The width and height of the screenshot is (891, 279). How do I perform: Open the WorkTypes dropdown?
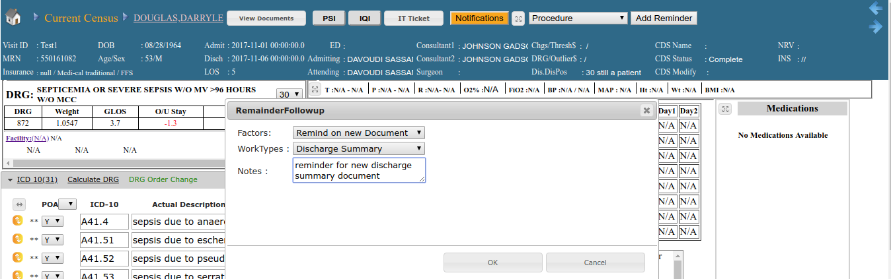[x=360, y=149]
